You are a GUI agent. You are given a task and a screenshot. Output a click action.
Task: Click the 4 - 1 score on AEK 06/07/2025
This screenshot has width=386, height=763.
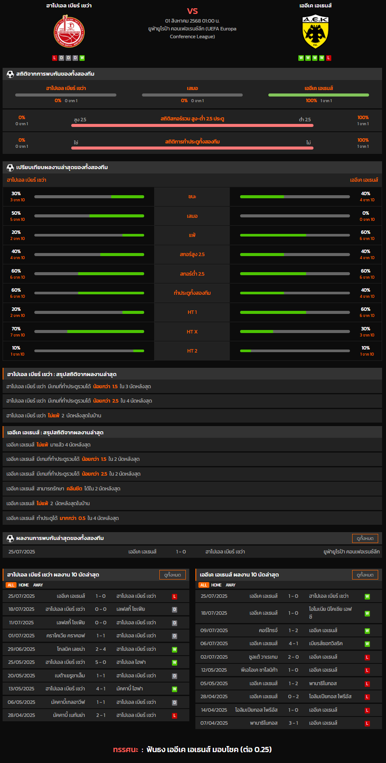pos(294,643)
